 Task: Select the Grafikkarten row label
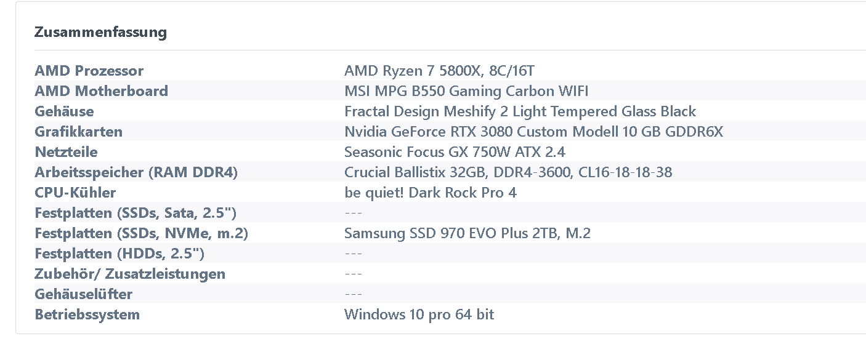click(78, 132)
